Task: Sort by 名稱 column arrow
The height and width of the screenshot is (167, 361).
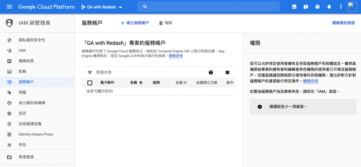Action: [x=141, y=83]
